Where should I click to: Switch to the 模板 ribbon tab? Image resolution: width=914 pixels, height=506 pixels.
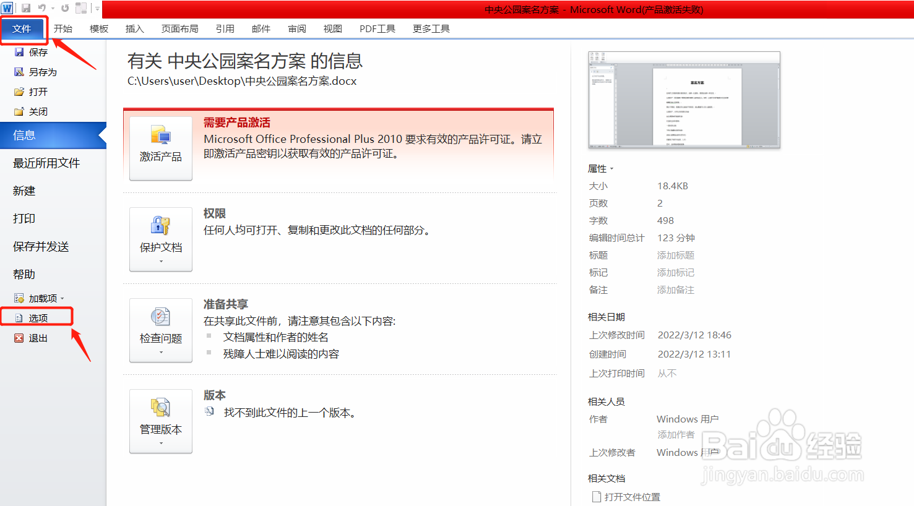(99, 28)
